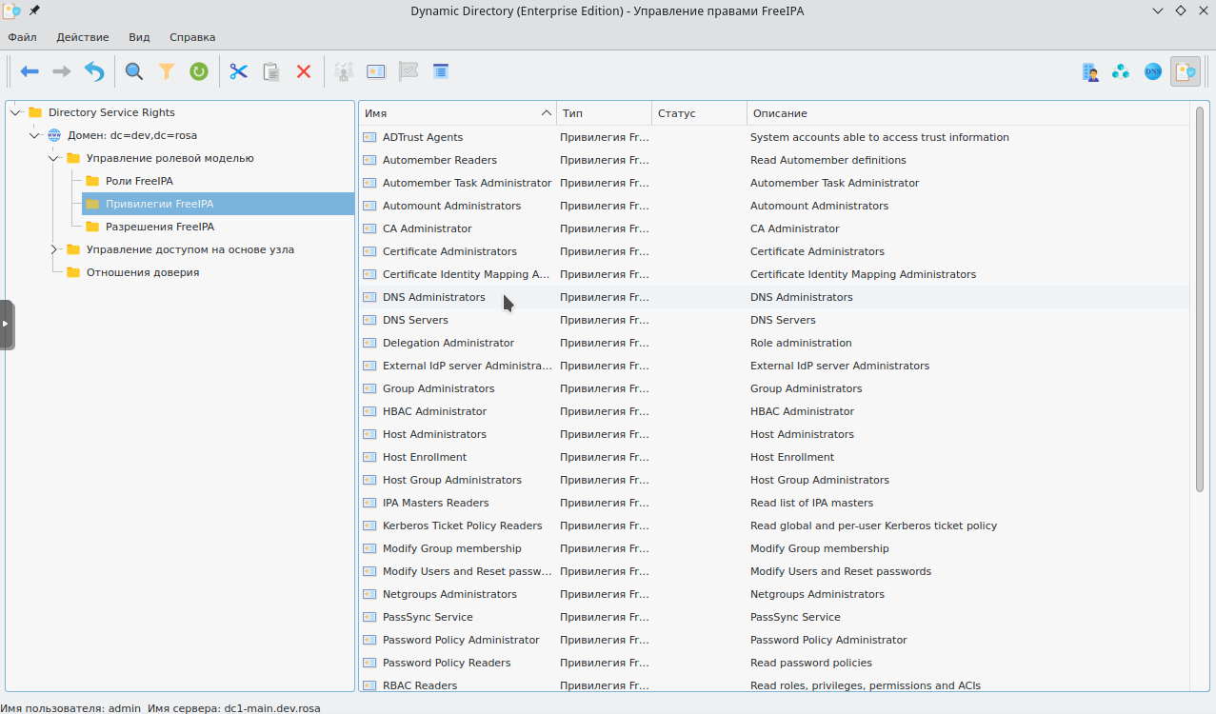Open the Действие menu
The width and height of the screenshot is (1216, 714).
(83, 37)
